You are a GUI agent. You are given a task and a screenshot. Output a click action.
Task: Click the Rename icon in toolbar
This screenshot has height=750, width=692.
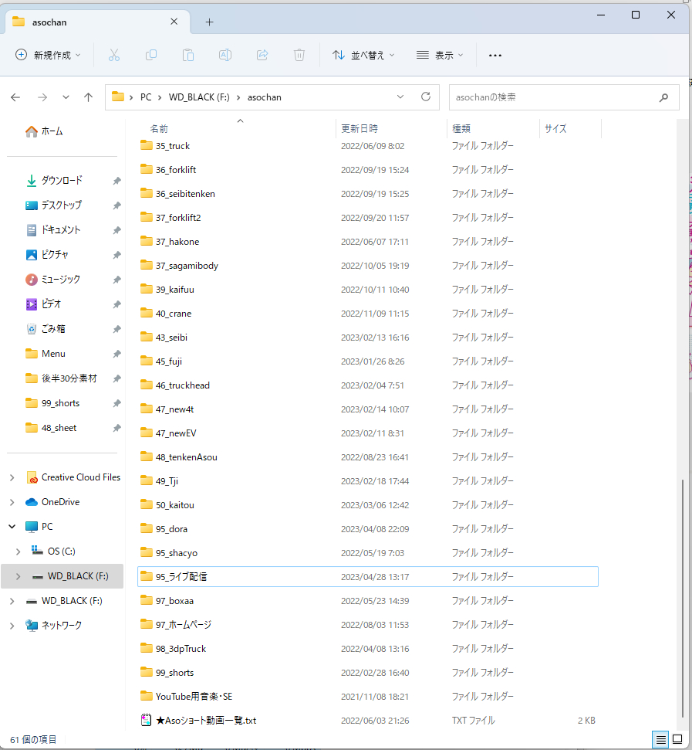tap(225, 55)
